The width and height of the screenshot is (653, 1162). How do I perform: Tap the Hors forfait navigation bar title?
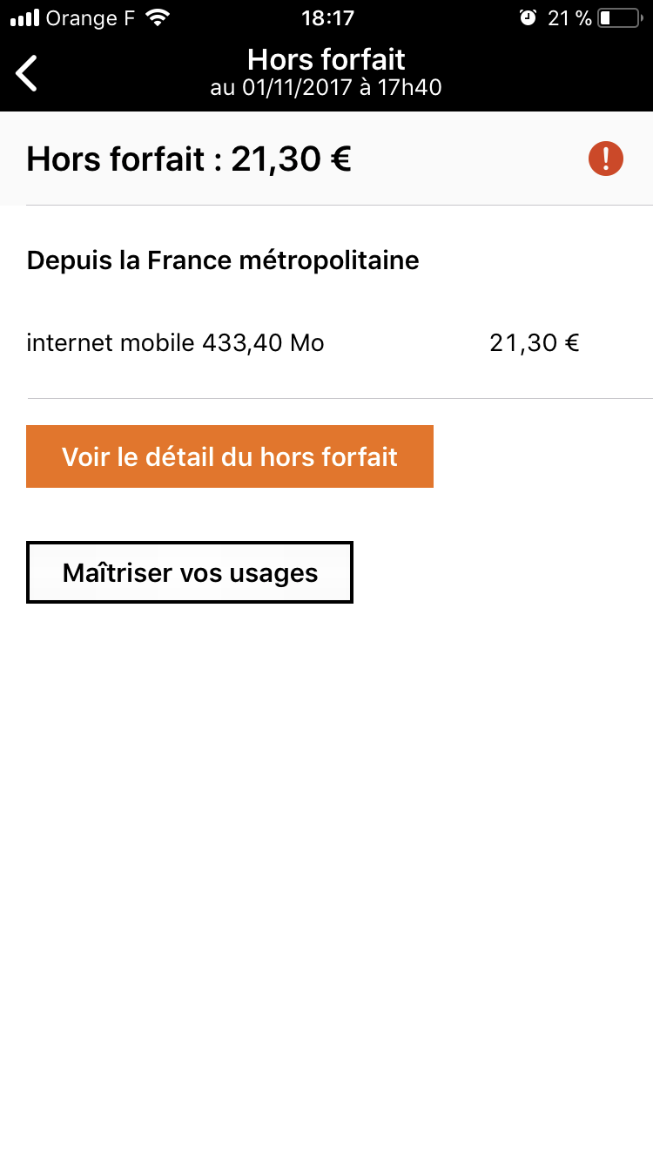click(x=326, y=59)
